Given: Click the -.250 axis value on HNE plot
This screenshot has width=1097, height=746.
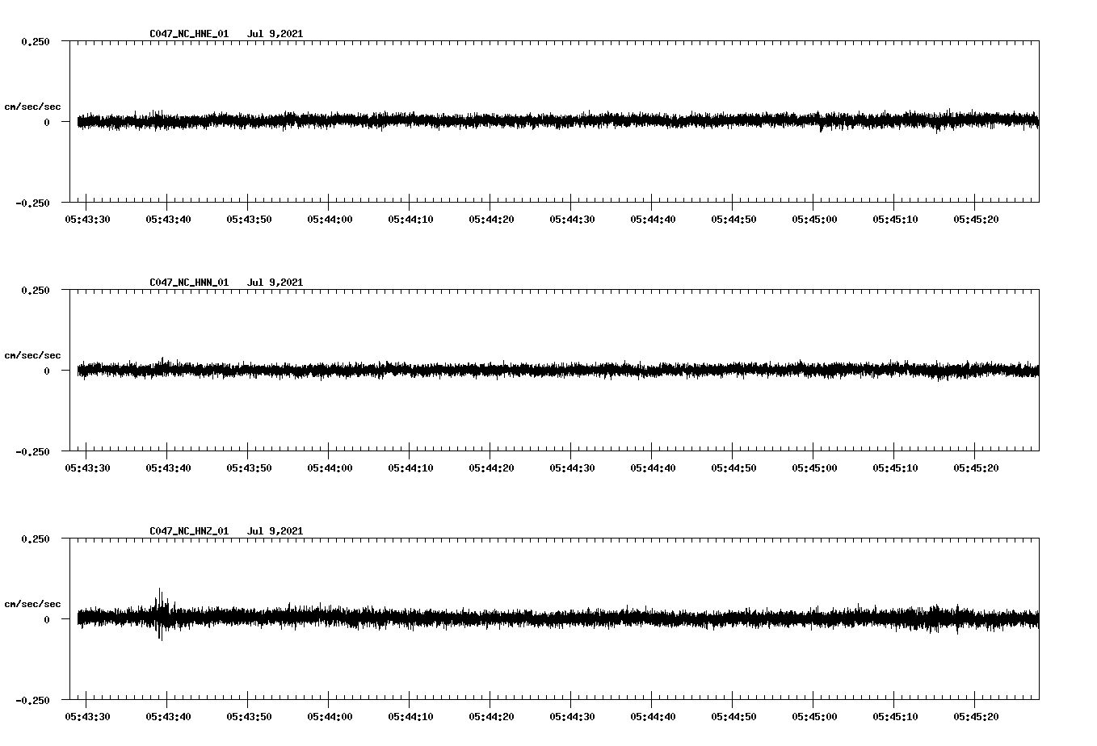Looking at the screenshot, I should [32, 203].
